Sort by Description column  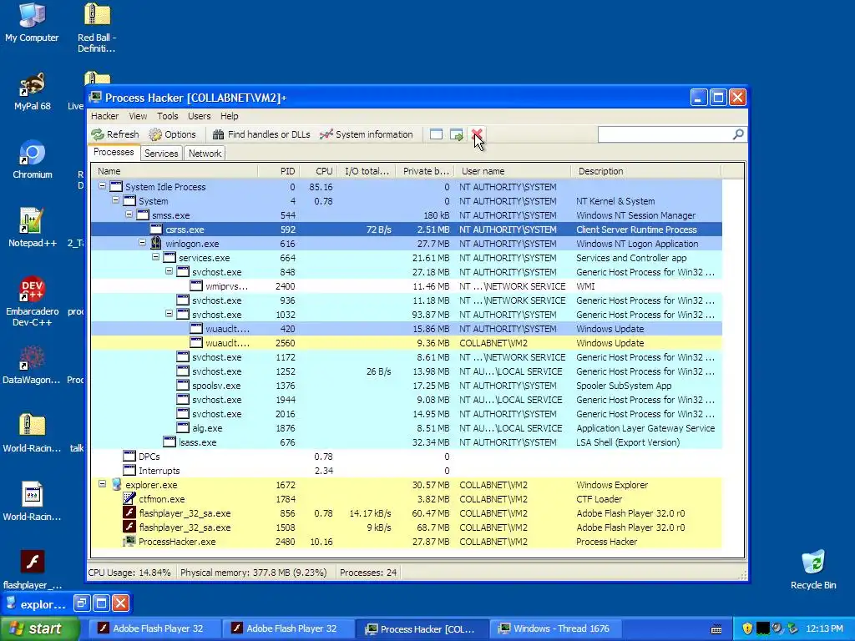[x=646, y=171]
